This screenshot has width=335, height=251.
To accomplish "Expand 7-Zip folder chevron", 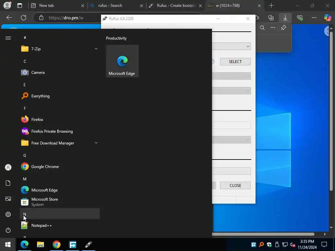I will coord(96,49).
